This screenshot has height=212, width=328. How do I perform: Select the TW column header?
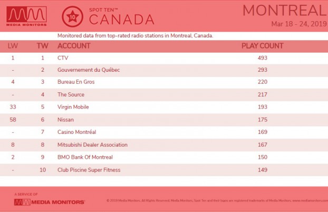43,46
